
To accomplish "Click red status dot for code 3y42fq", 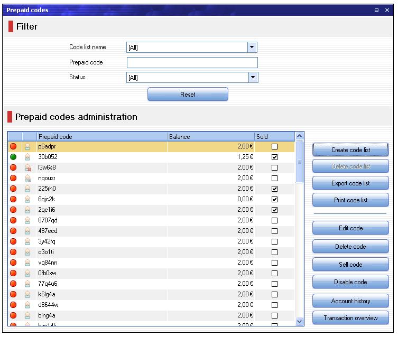I will [x=13, y=241].
